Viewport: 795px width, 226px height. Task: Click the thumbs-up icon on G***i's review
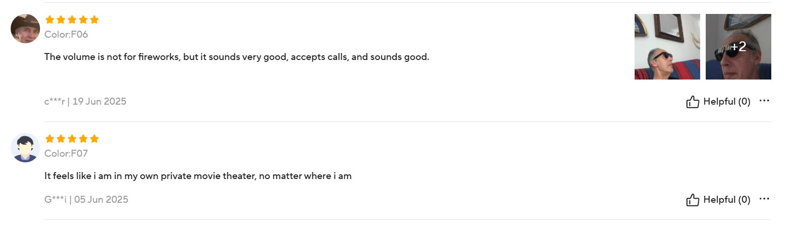[x=692, y=200]
